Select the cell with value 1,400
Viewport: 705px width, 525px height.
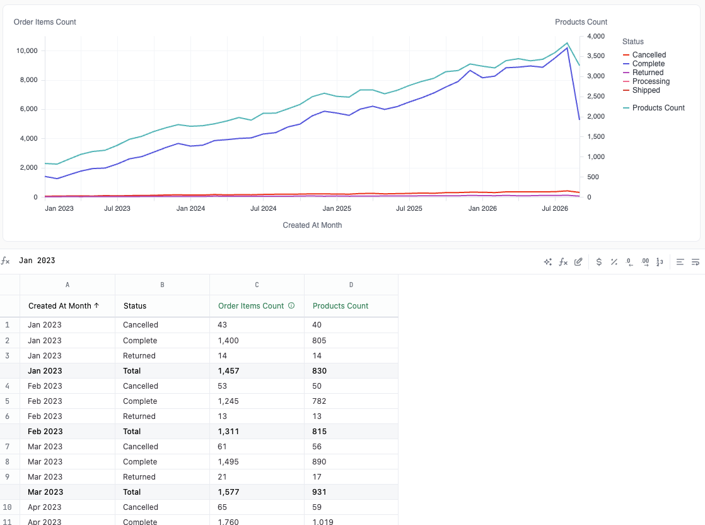coord(257,341)
